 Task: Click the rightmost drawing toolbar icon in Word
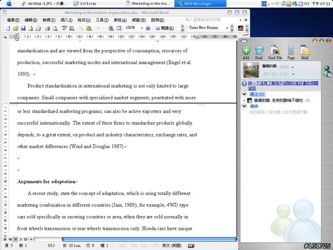click(240, 28)
